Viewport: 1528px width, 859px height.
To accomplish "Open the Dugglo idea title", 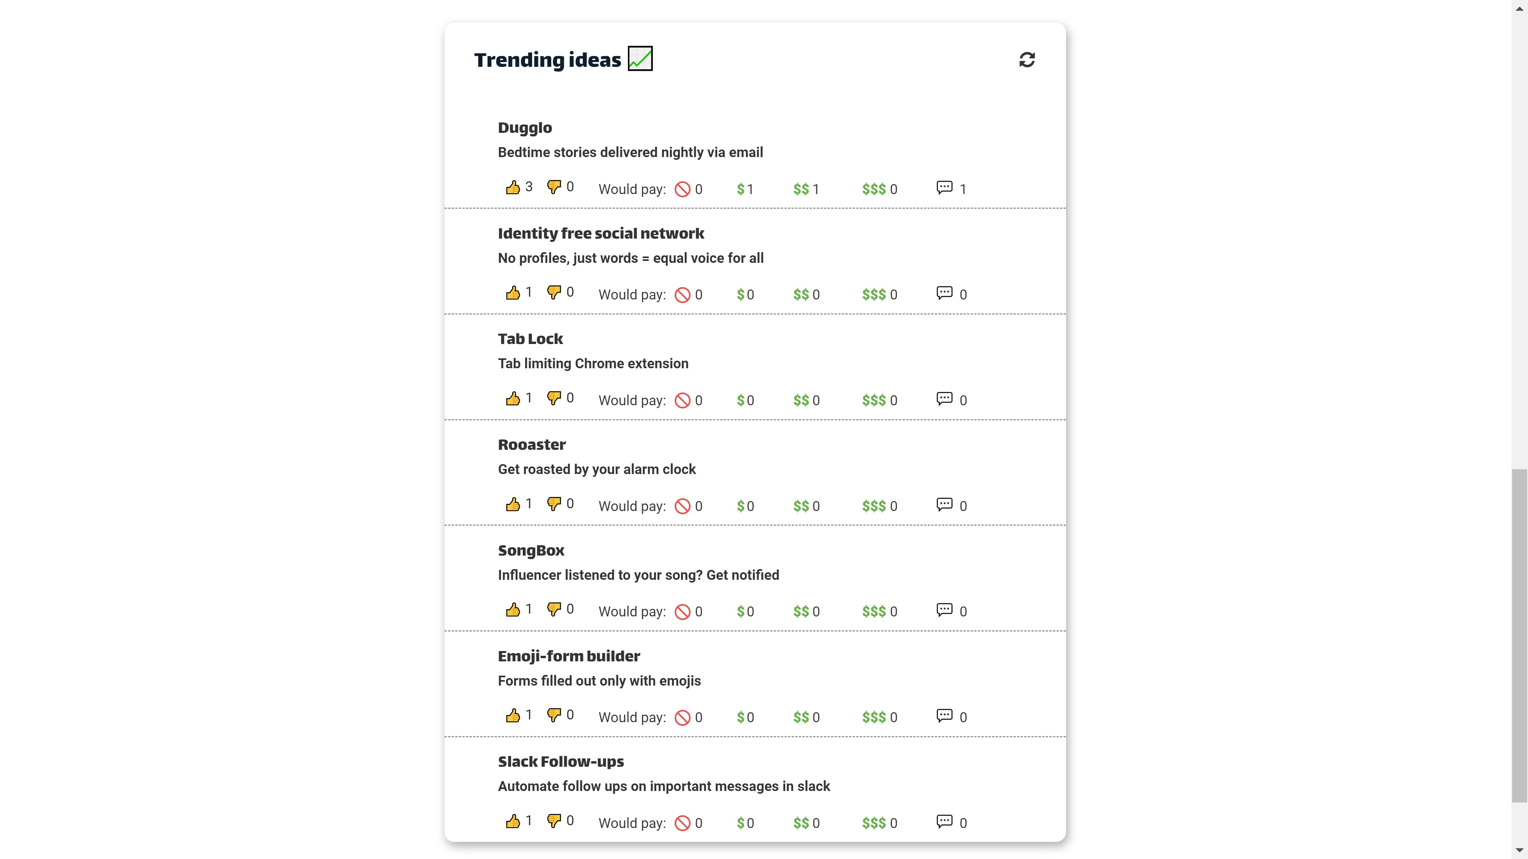I will click(x=524, y=128).
